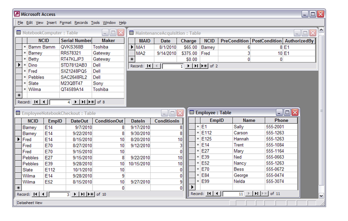Select the Phone column header
The image size is (348, 221).
[281, 120]
